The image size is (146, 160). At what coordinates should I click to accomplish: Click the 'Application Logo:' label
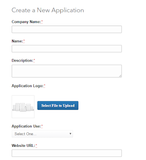point(28,86)
